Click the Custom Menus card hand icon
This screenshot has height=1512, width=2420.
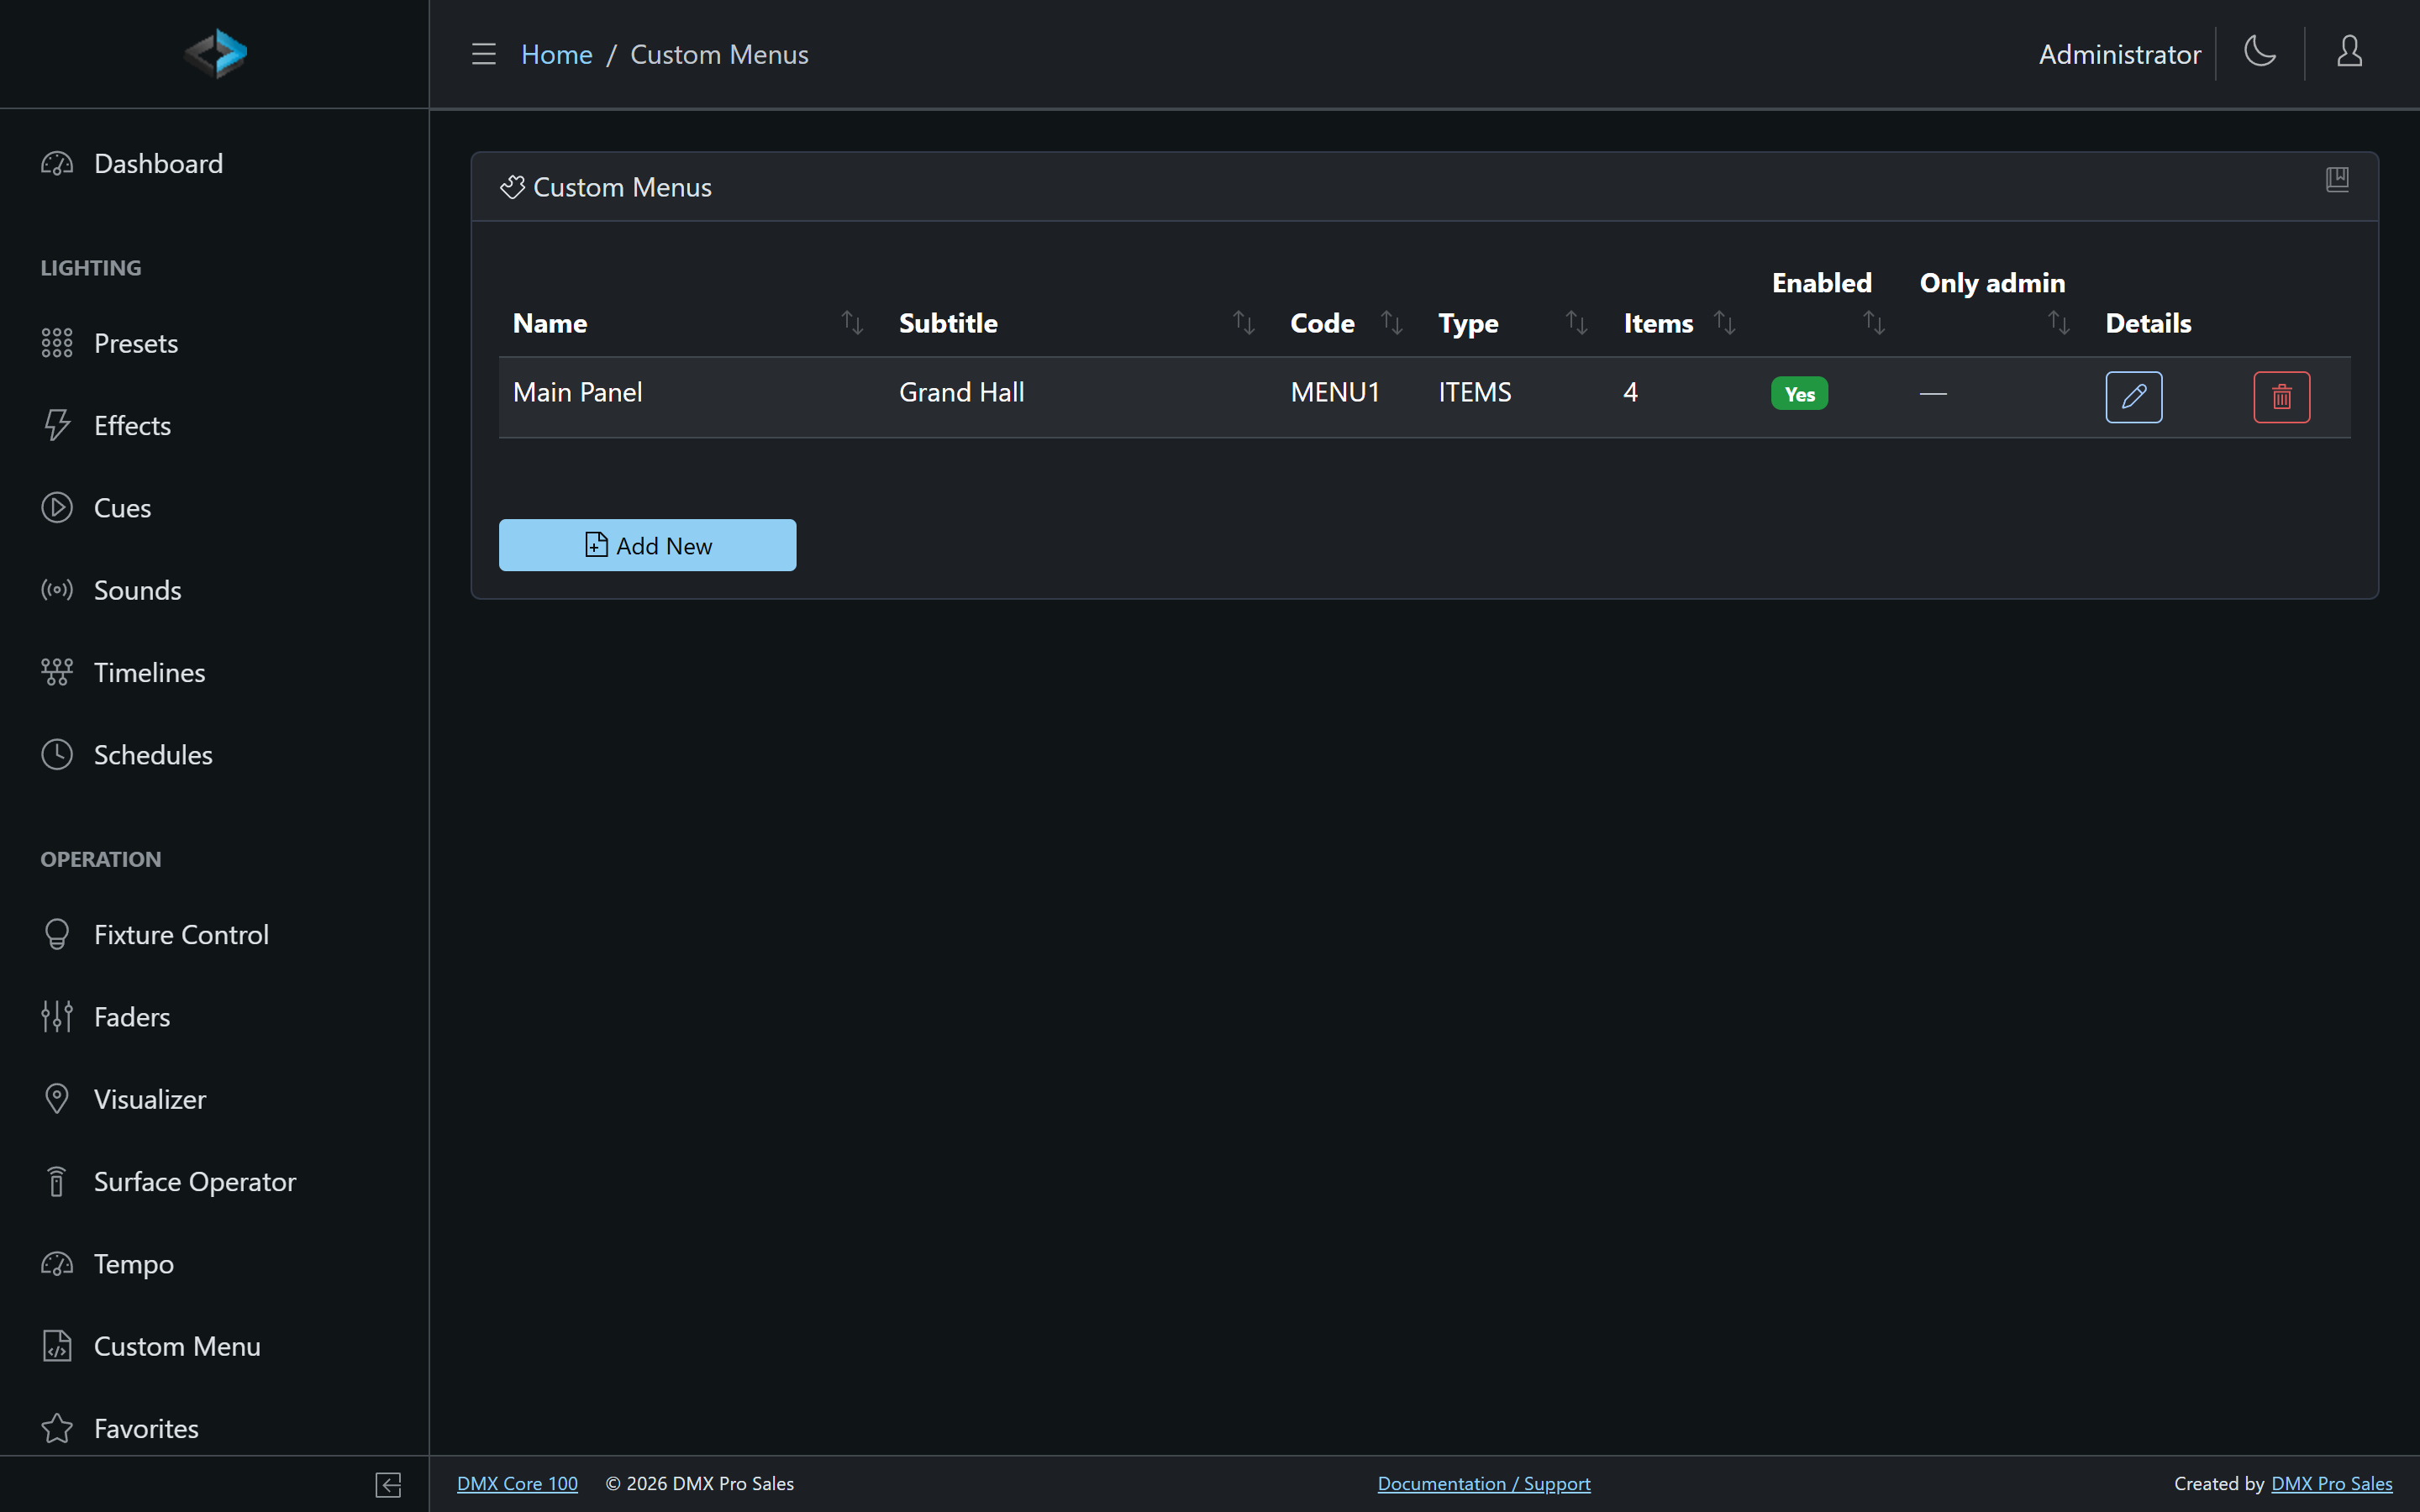pyautogui.click(x=512, y=187)
